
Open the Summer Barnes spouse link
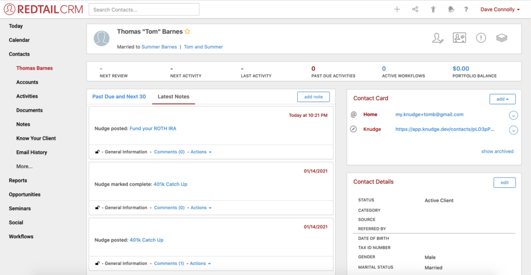(159, 47)
